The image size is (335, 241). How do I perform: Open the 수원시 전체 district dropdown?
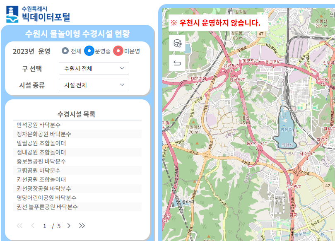(x=94, y=68)
